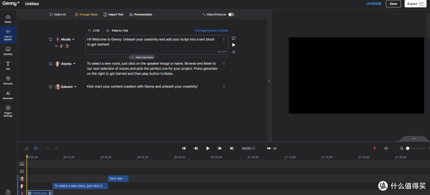Click Edward's avatar in timeline track
Viewport: 430px width, 195px height.
pyautogui.click(x=22, y=179)
